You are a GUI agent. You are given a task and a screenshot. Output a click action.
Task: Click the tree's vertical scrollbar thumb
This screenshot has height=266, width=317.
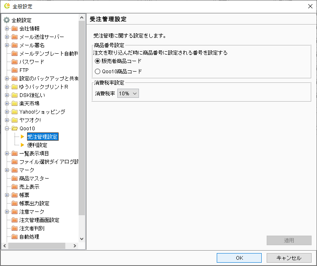(82, 118)
